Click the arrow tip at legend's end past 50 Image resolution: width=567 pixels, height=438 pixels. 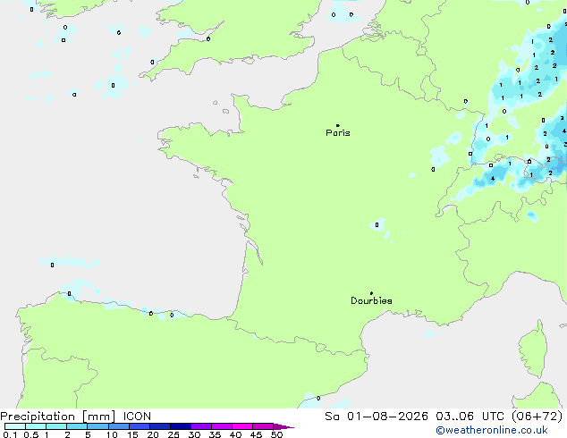(x=283, y=426)
